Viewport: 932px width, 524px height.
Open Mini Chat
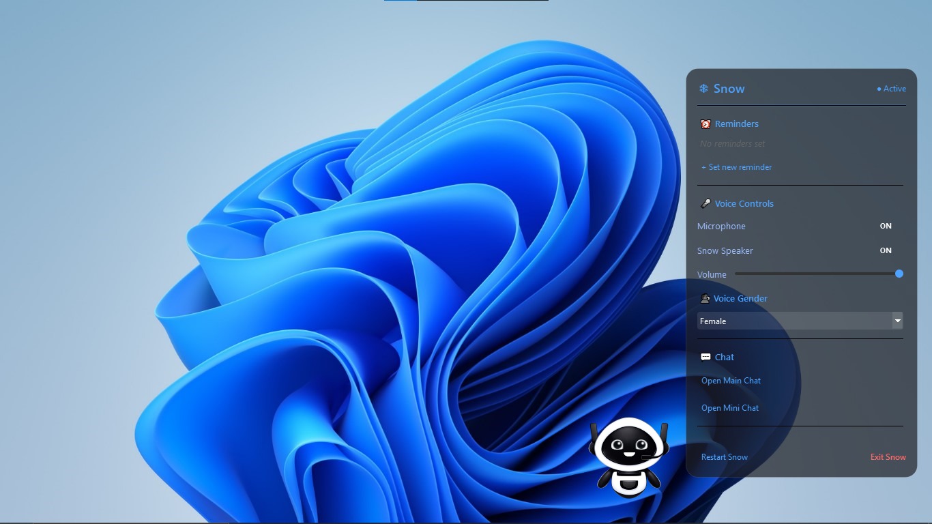[730, 408]
